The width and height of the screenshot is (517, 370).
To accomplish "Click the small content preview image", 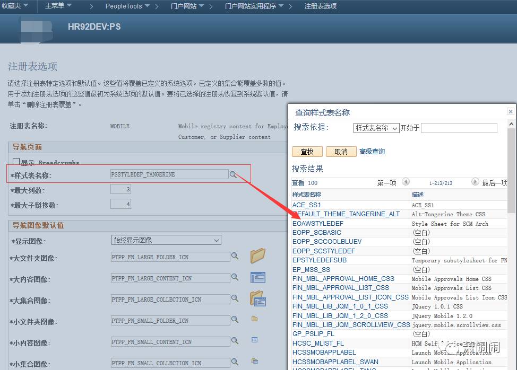I will pyautogui.click(x=255, y=340).
